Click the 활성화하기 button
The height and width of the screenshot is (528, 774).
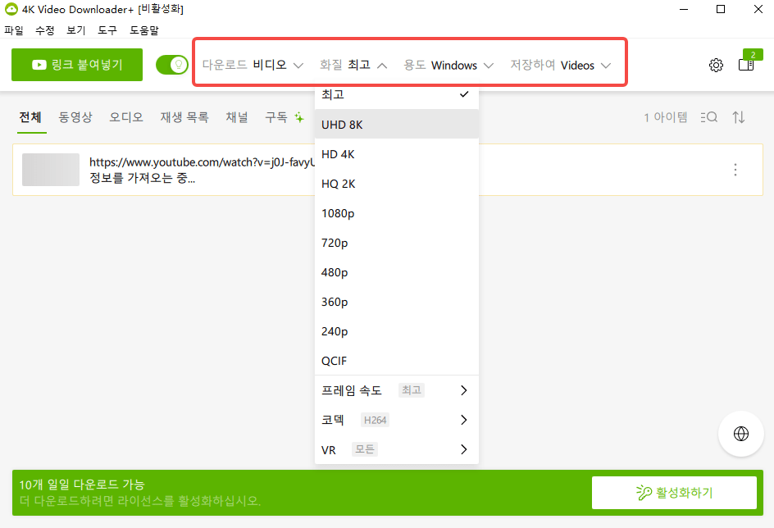pos(674,493)
